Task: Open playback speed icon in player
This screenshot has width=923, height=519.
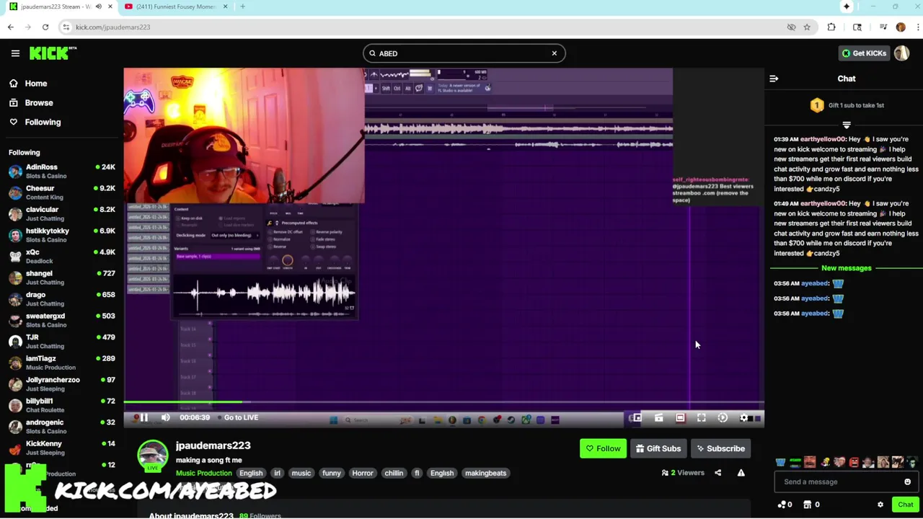Action: coord(723,417)
